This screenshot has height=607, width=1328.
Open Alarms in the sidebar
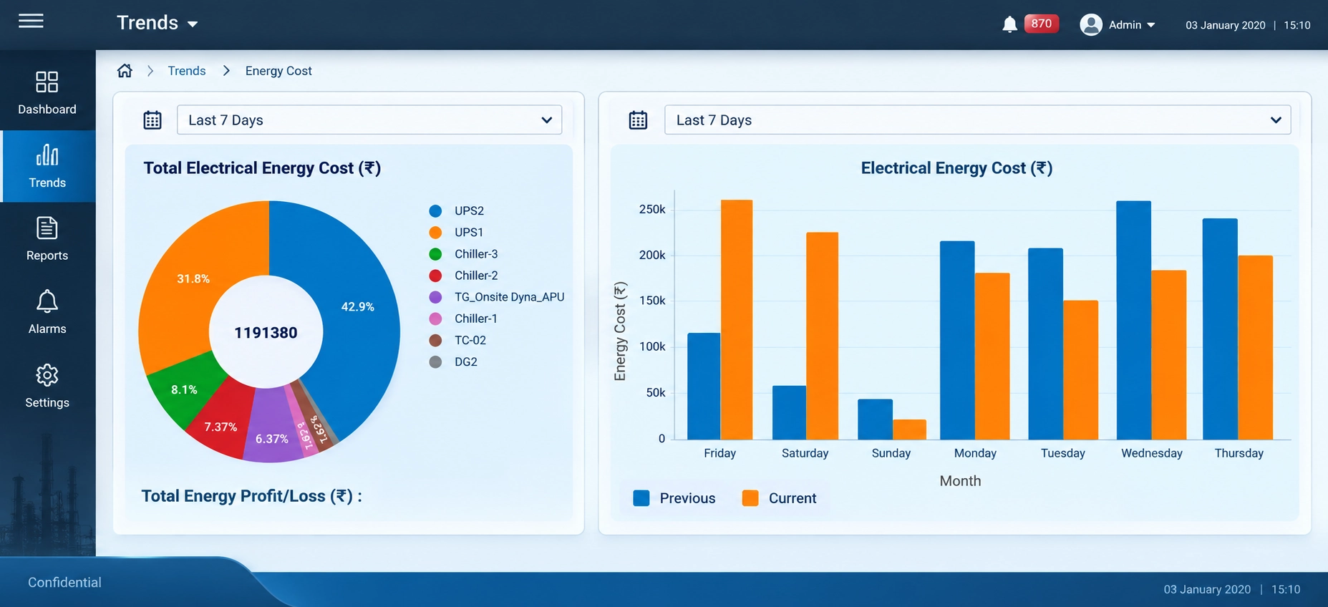point(47,312)
